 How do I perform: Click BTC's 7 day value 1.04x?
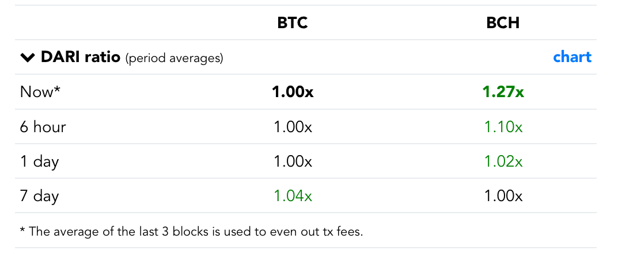coord(293,196)
